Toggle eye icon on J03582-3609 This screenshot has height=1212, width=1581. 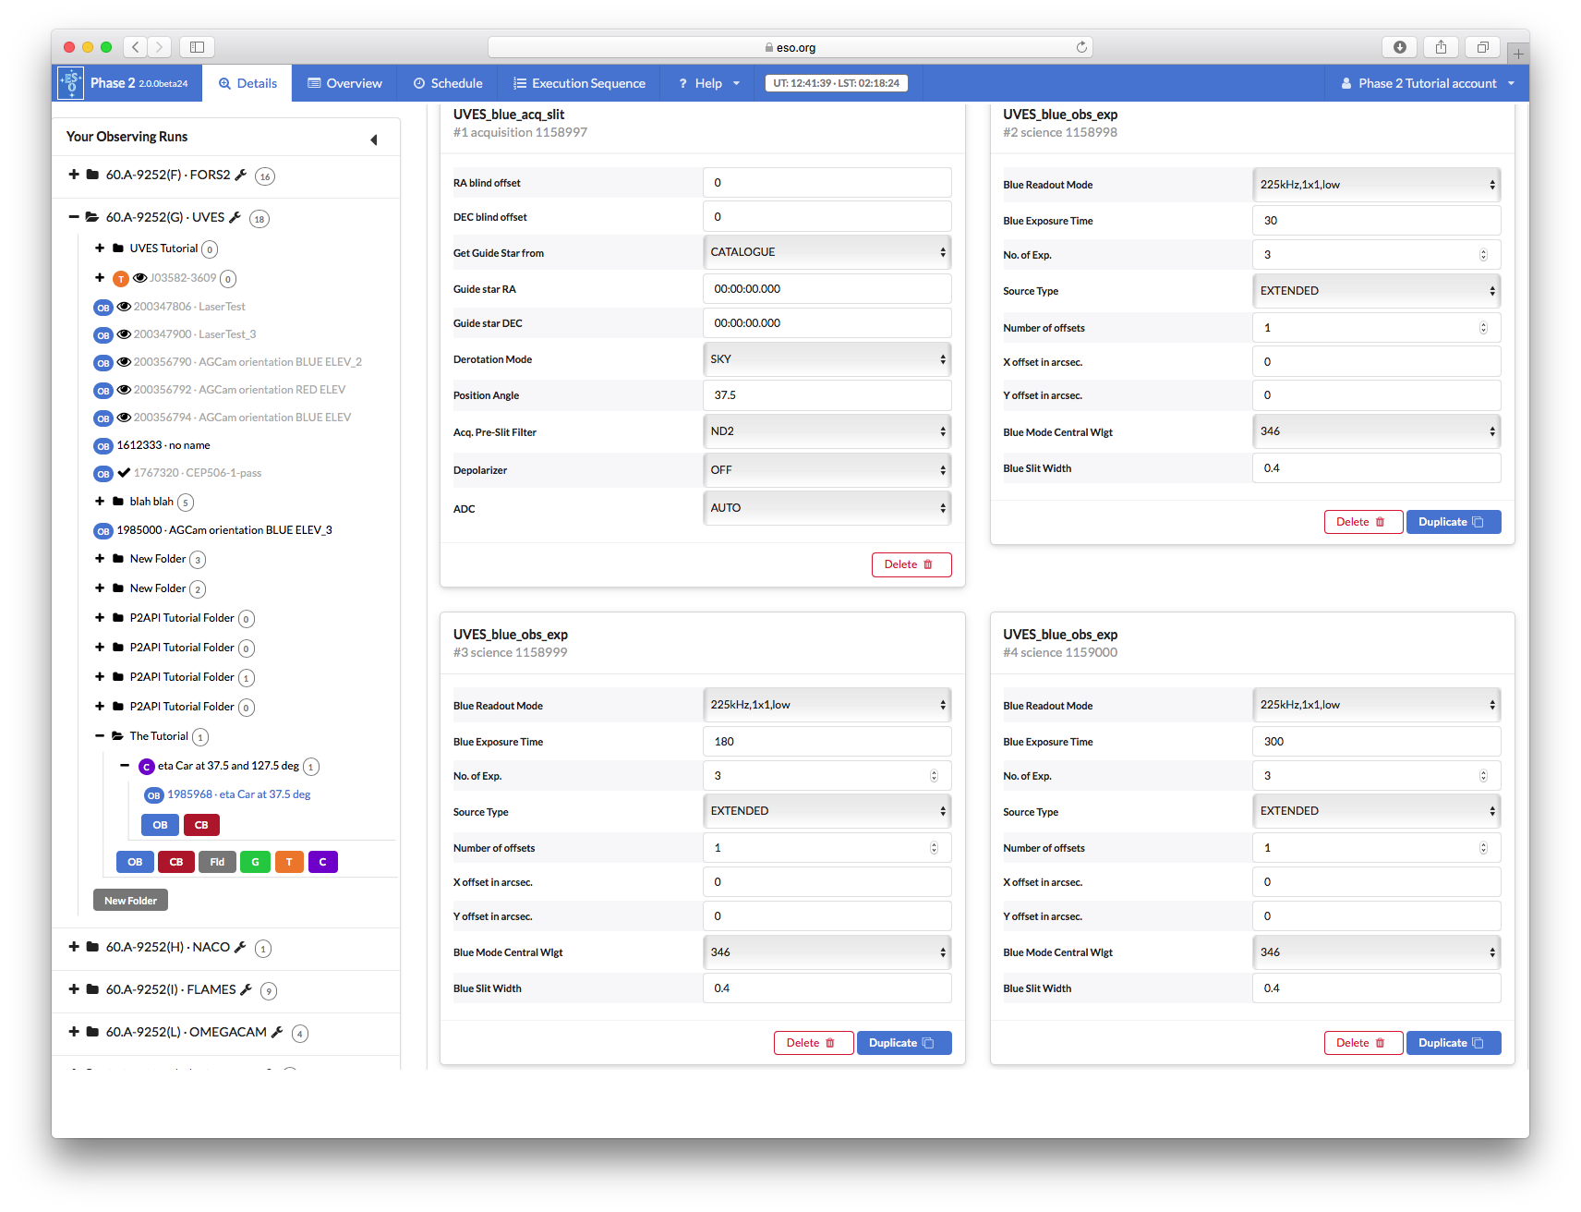click(140, 277)
